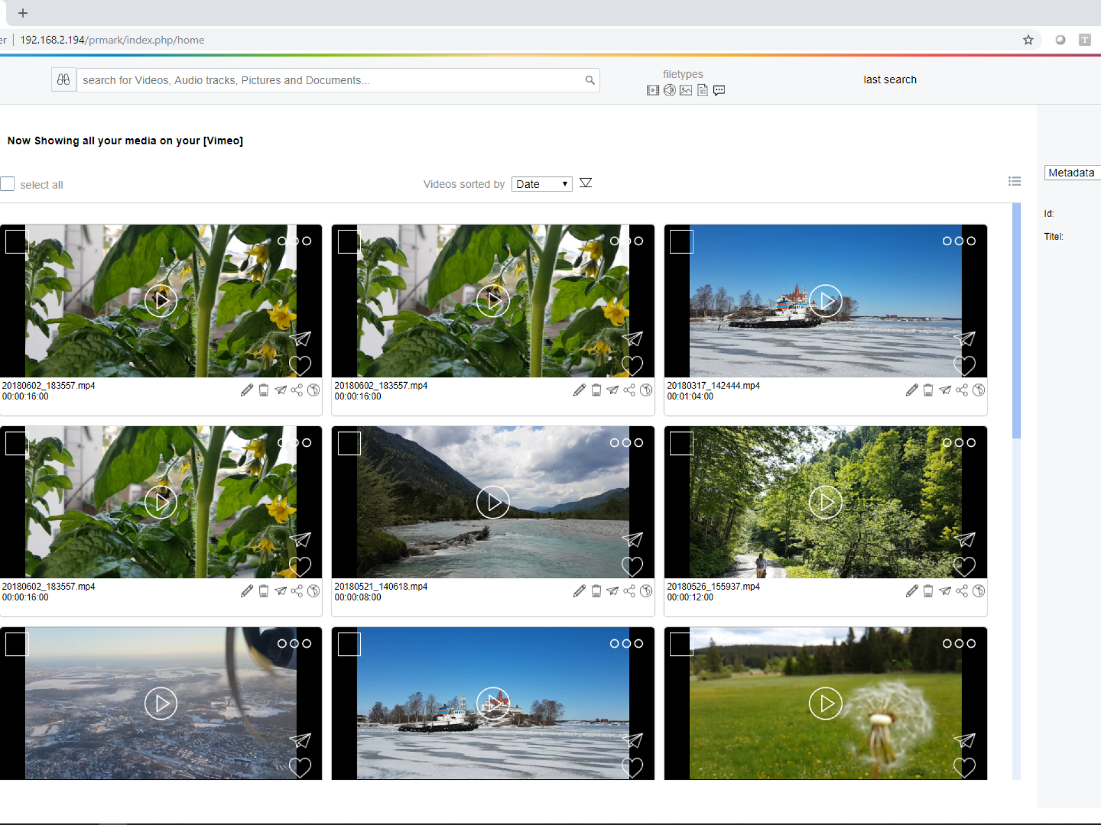Favorite the dandelion video with the heart

click(964, 768)
